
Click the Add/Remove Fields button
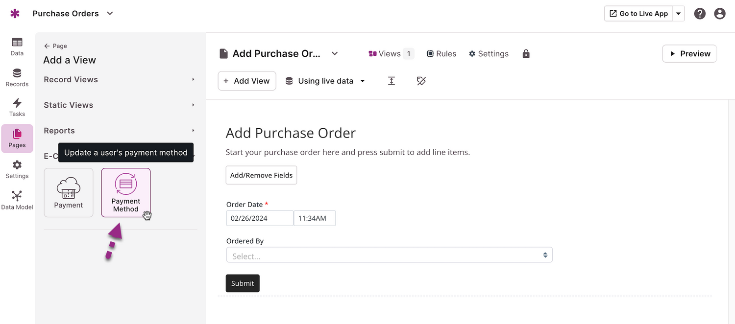coord(261,175)
